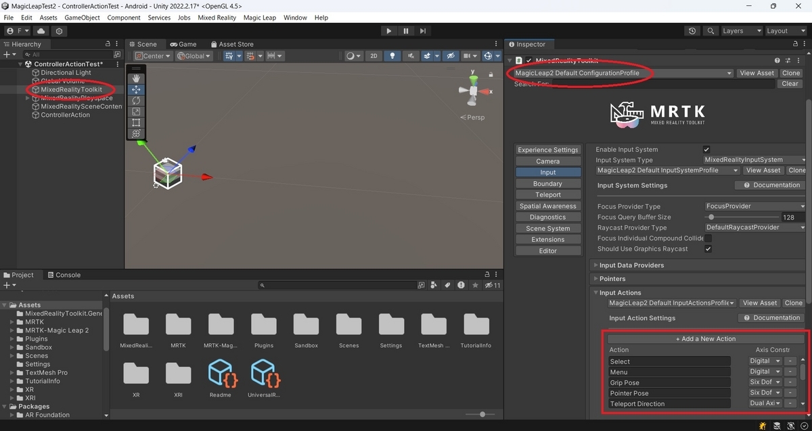Open the Plugins folder in Assets grid
Viewport: 812px width, 431px height.
(263, 330)
